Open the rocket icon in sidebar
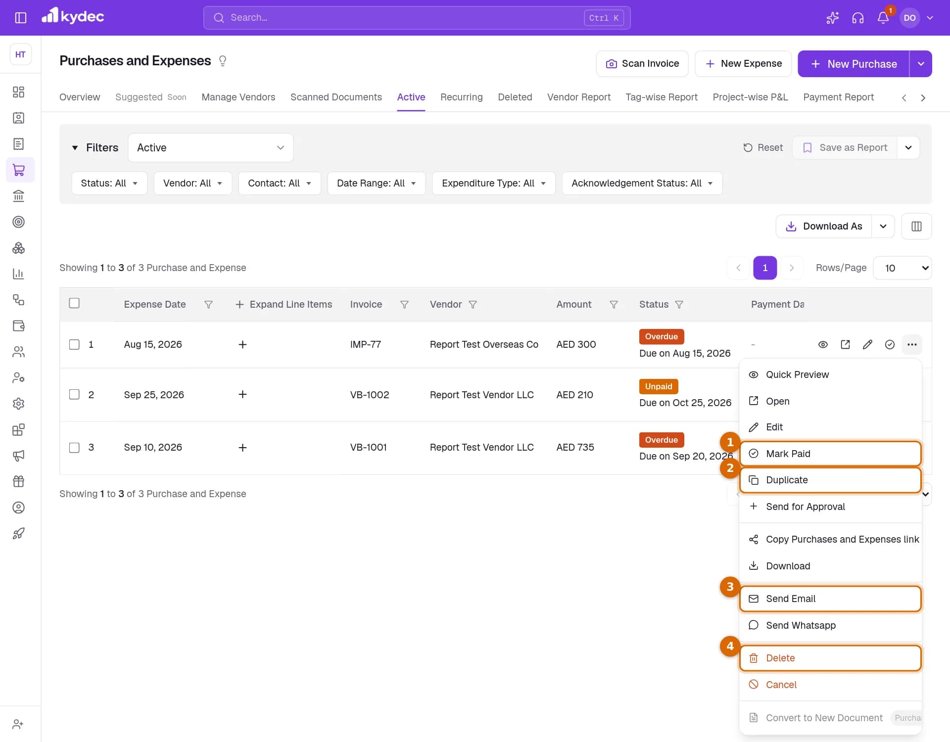This screenshot has width=950, height=742. tap(18, 533)
